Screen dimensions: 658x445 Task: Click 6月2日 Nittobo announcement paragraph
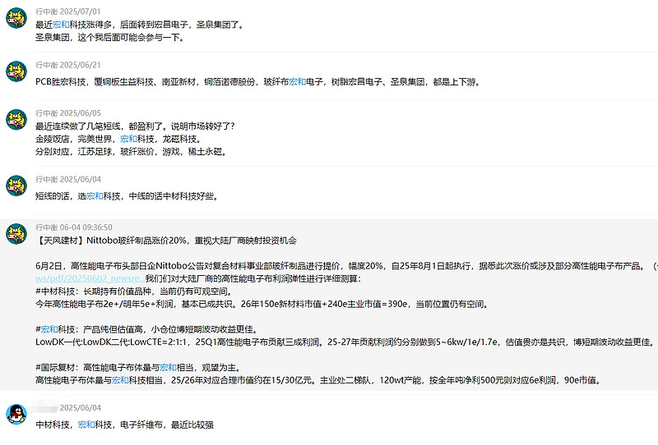346,266
